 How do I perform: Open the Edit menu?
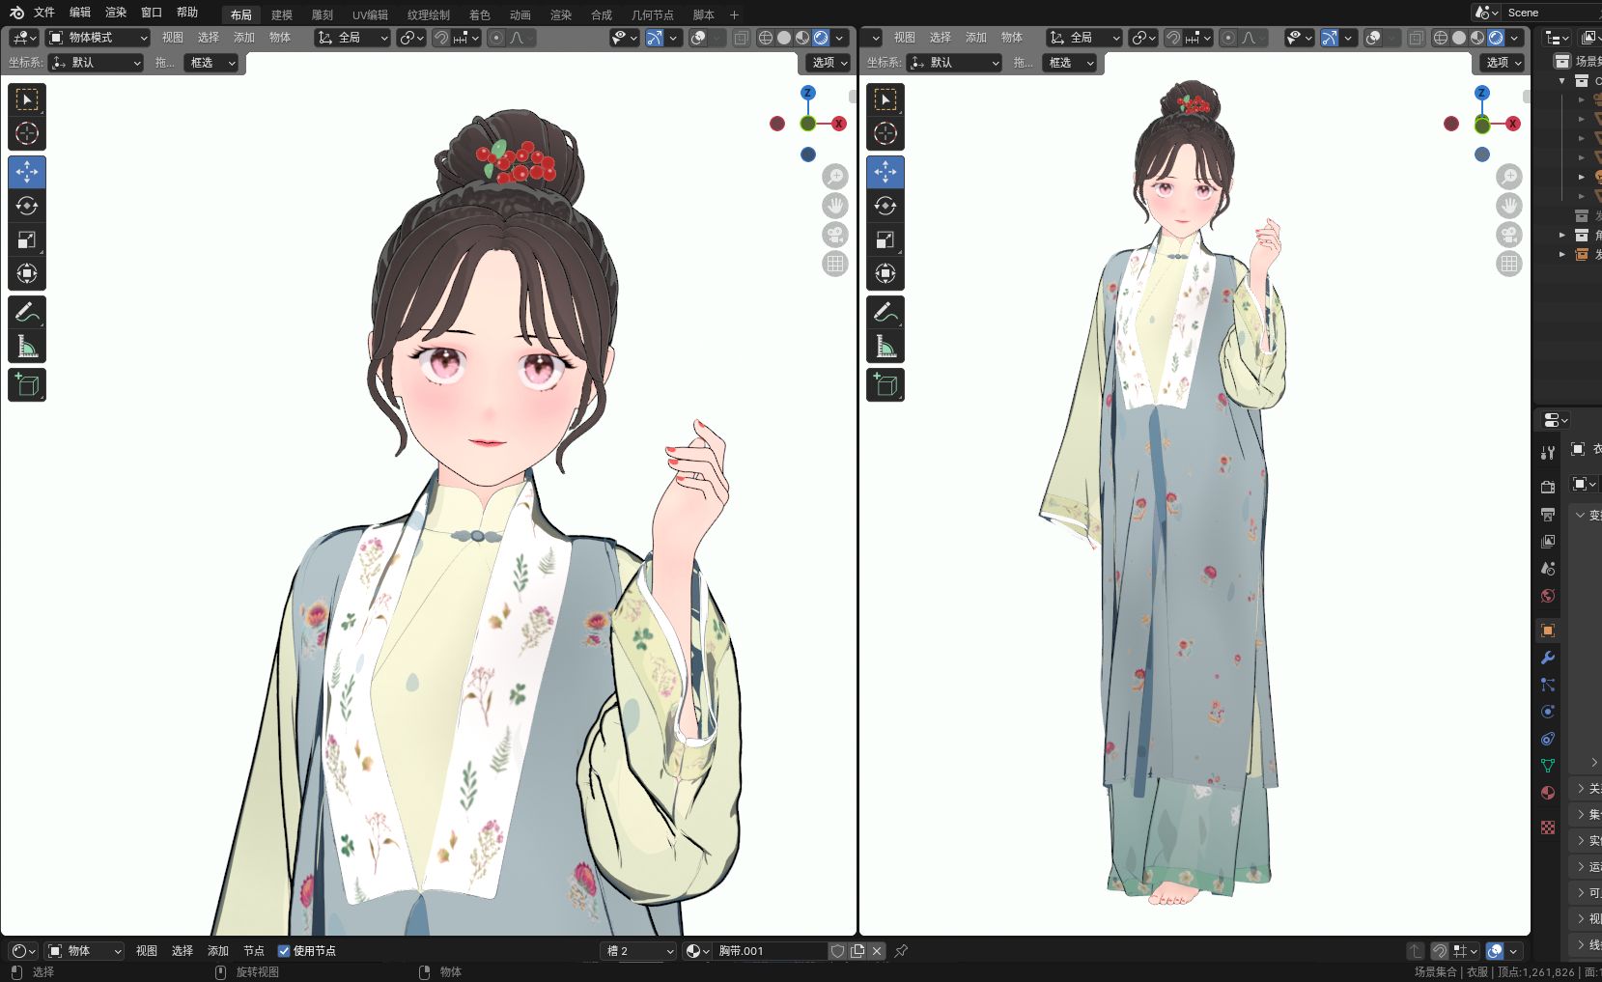tap(80, 13)
